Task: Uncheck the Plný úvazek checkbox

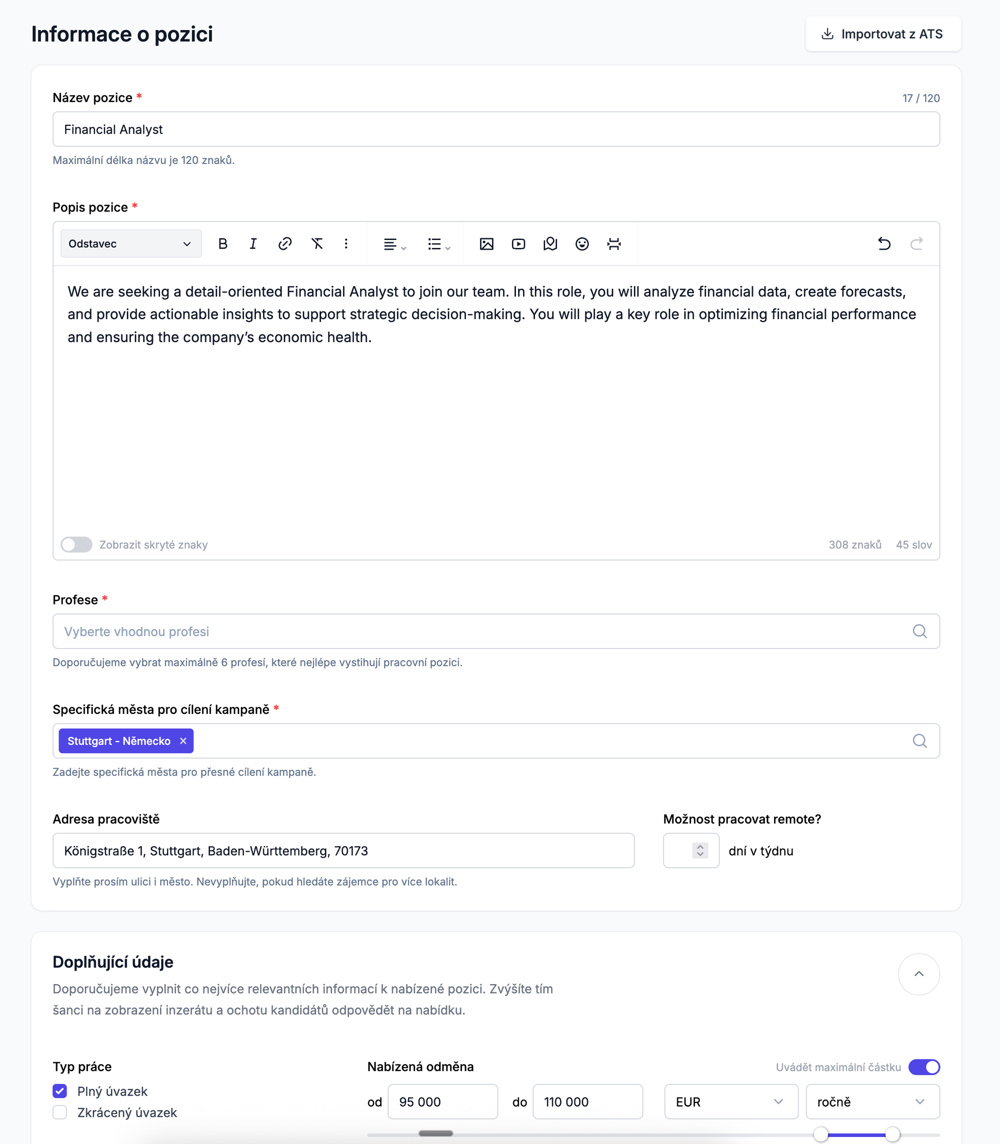Action: click(59, 1091)
